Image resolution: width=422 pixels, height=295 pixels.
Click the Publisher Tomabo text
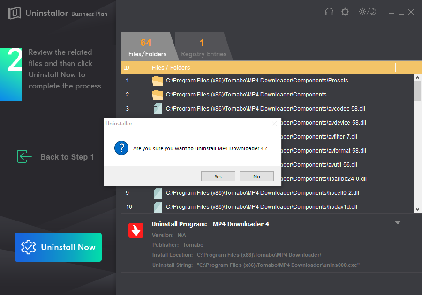click(193, 245)
